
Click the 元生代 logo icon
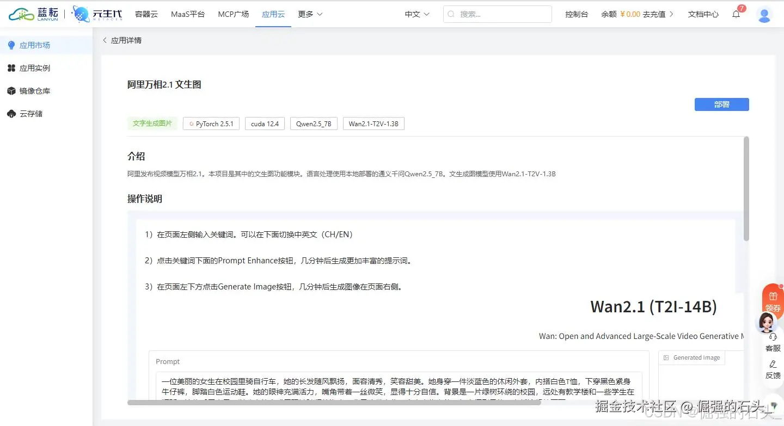click(79, 14)
